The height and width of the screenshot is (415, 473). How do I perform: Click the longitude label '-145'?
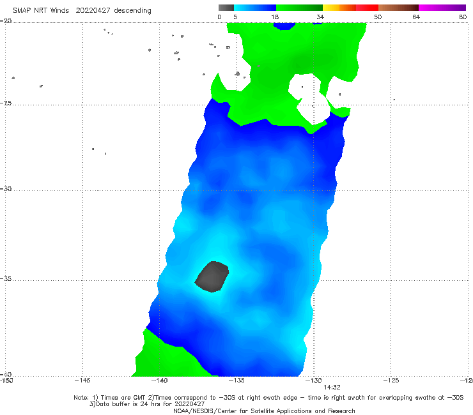pos(82,381)
